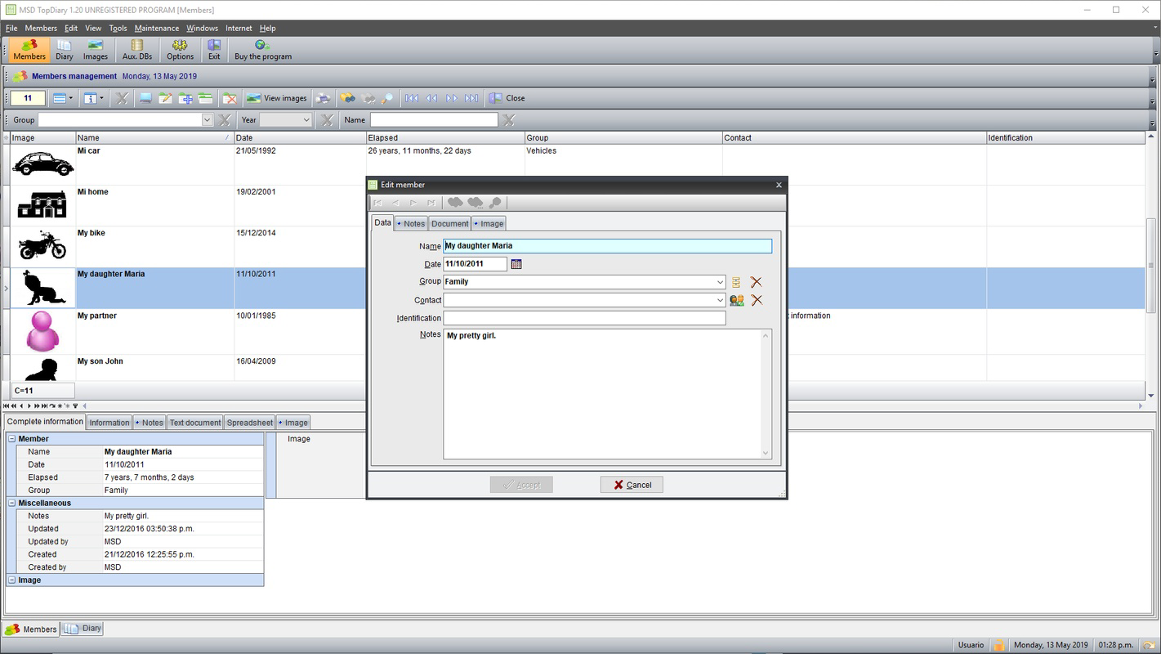Viewport: 1161px width, 654px height.
Task: Expand the Contact dropdown in Edit member dialog
Action: [720, 300]
